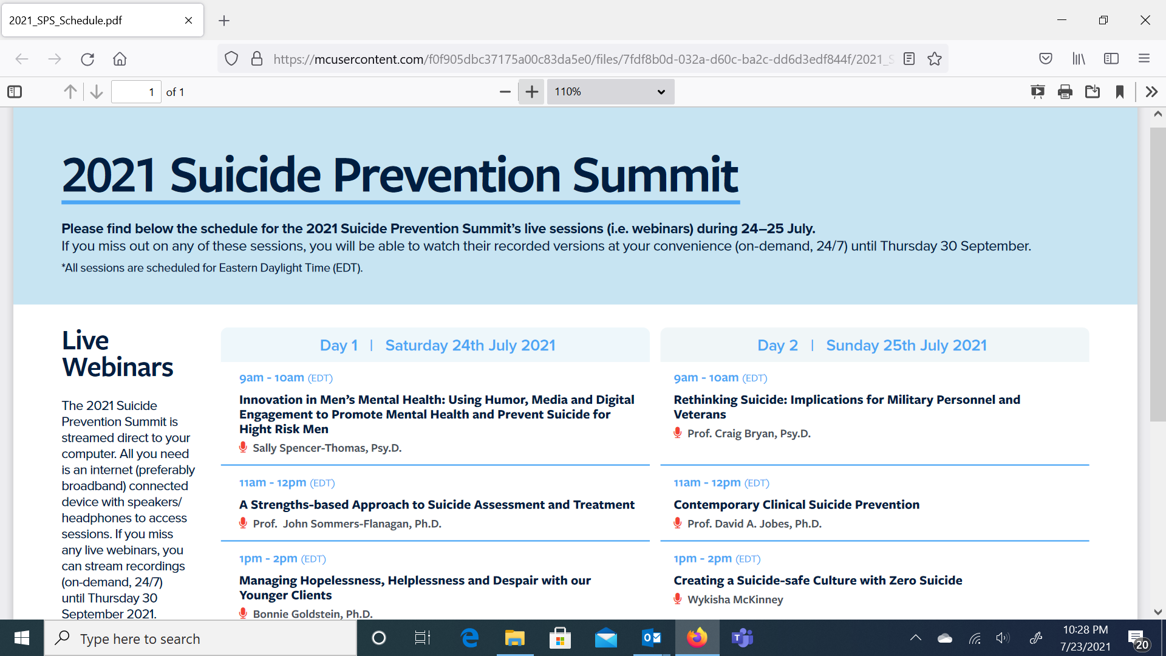This screenshot has height=656, width=1166.
Task: Click the page number input field
Action: 136,92
